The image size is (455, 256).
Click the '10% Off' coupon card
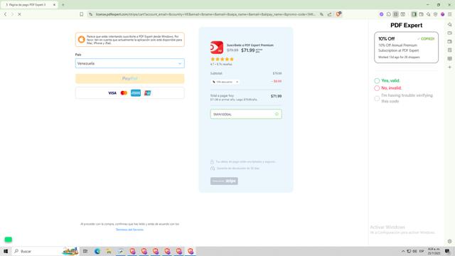click(x=406, y=48)
